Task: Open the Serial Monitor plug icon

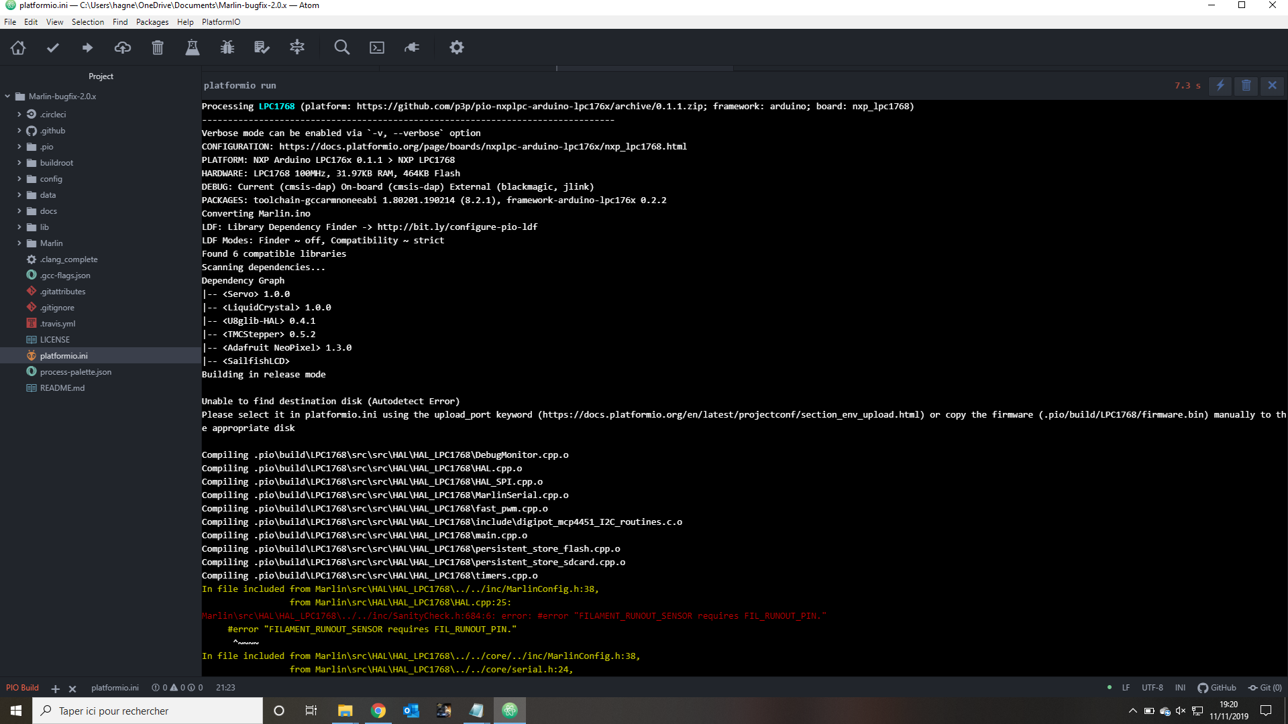Action: [412, 48]
